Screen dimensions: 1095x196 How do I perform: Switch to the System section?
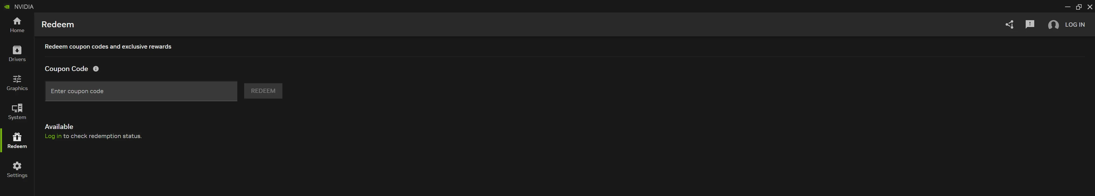(x=17, y=112)
